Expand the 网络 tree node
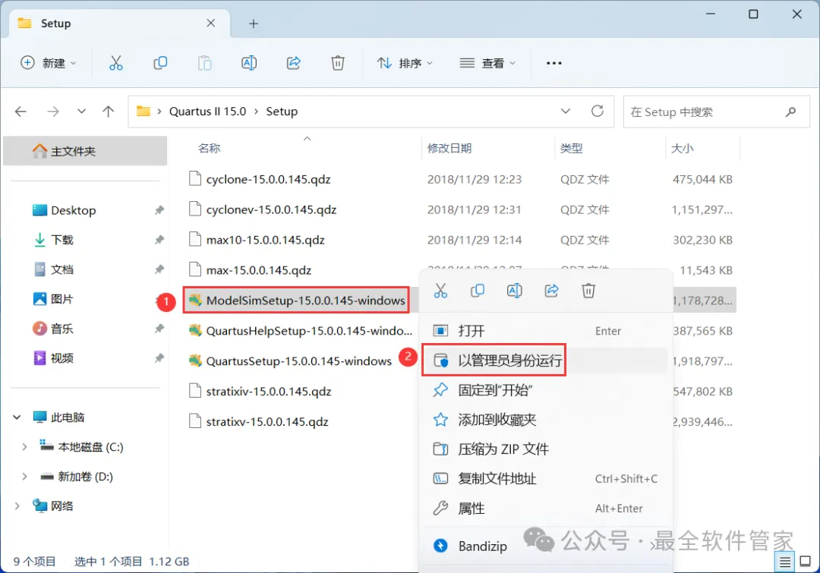The image size is (820, 573). point(17,506)
